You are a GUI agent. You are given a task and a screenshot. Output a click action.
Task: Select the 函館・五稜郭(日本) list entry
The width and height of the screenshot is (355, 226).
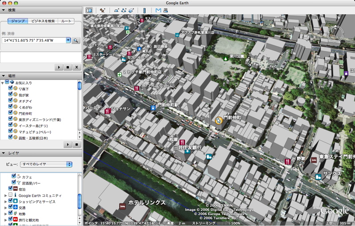coord(33,138)
